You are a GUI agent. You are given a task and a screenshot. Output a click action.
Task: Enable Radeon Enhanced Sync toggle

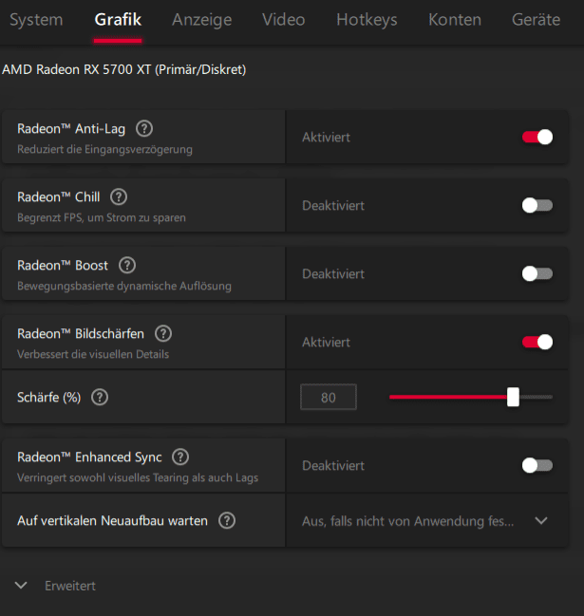click(537, 465)
